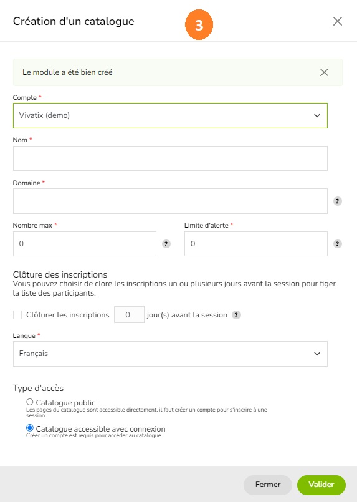Click the help icon after jour(s) avant la session

click(x=236, y=315)
